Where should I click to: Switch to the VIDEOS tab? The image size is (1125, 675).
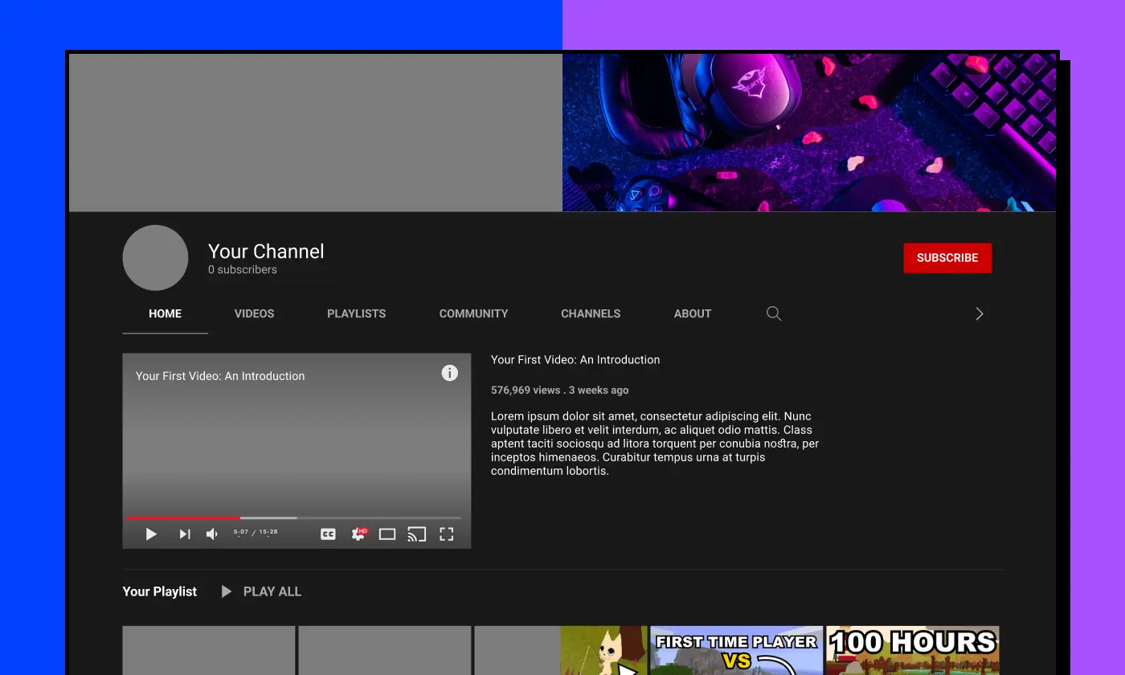point(254,313)
